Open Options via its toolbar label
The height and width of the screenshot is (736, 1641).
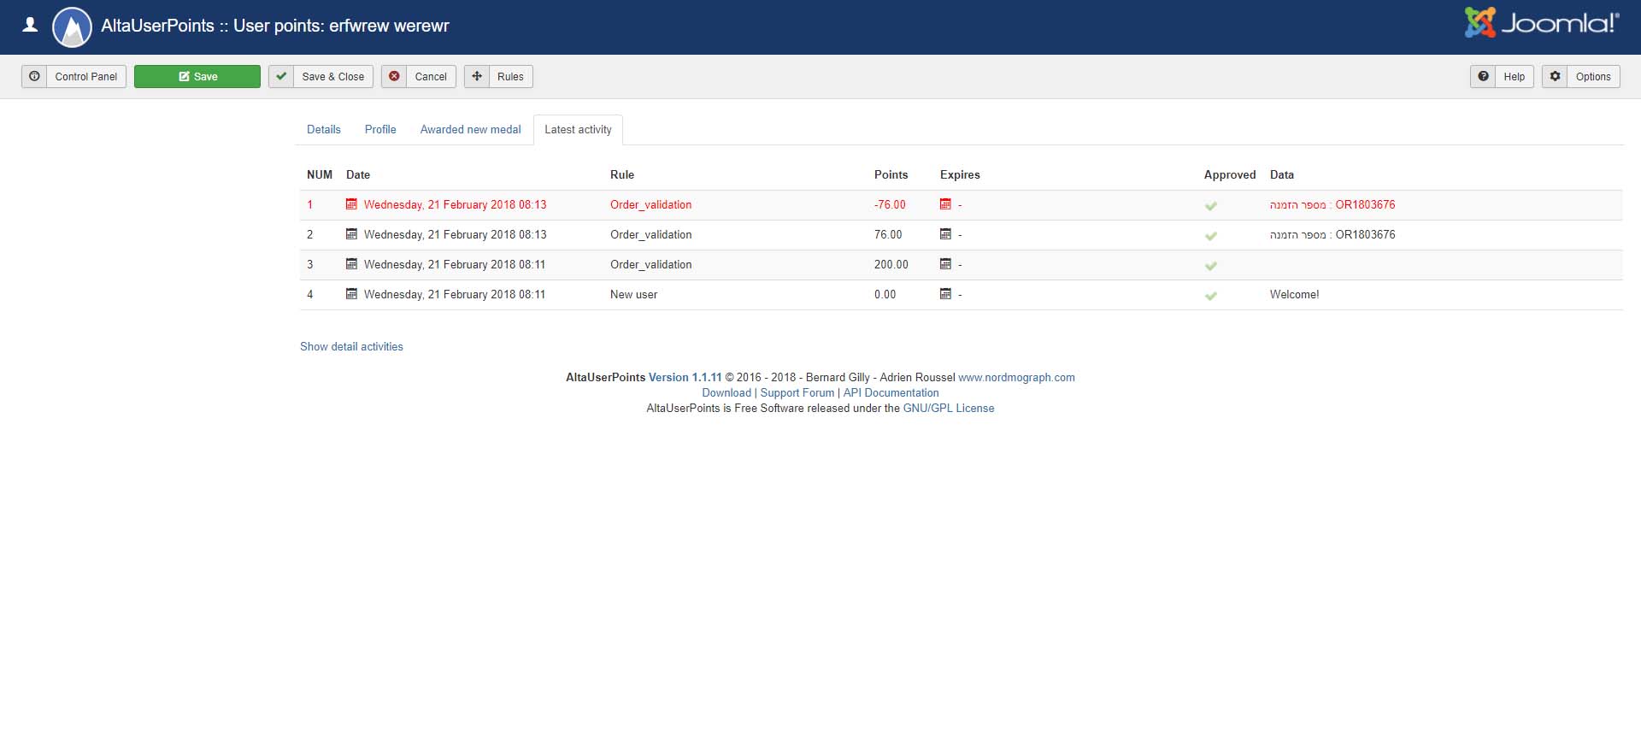click(x=1593, y=77)
